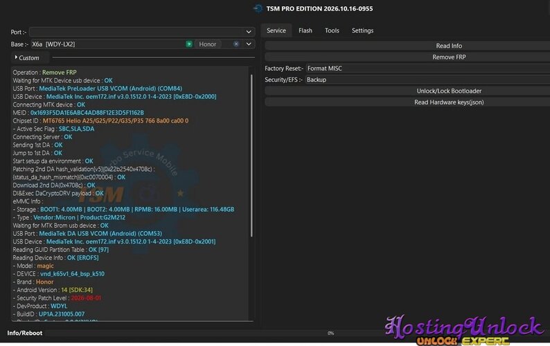Click Reading Device Info OK [EROFS]

(x=56, y=257)
